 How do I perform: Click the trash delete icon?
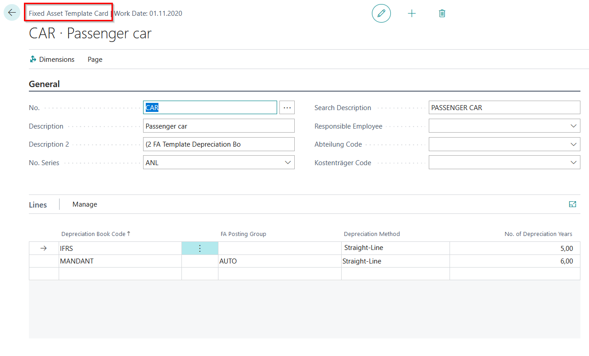click(442, 14)
